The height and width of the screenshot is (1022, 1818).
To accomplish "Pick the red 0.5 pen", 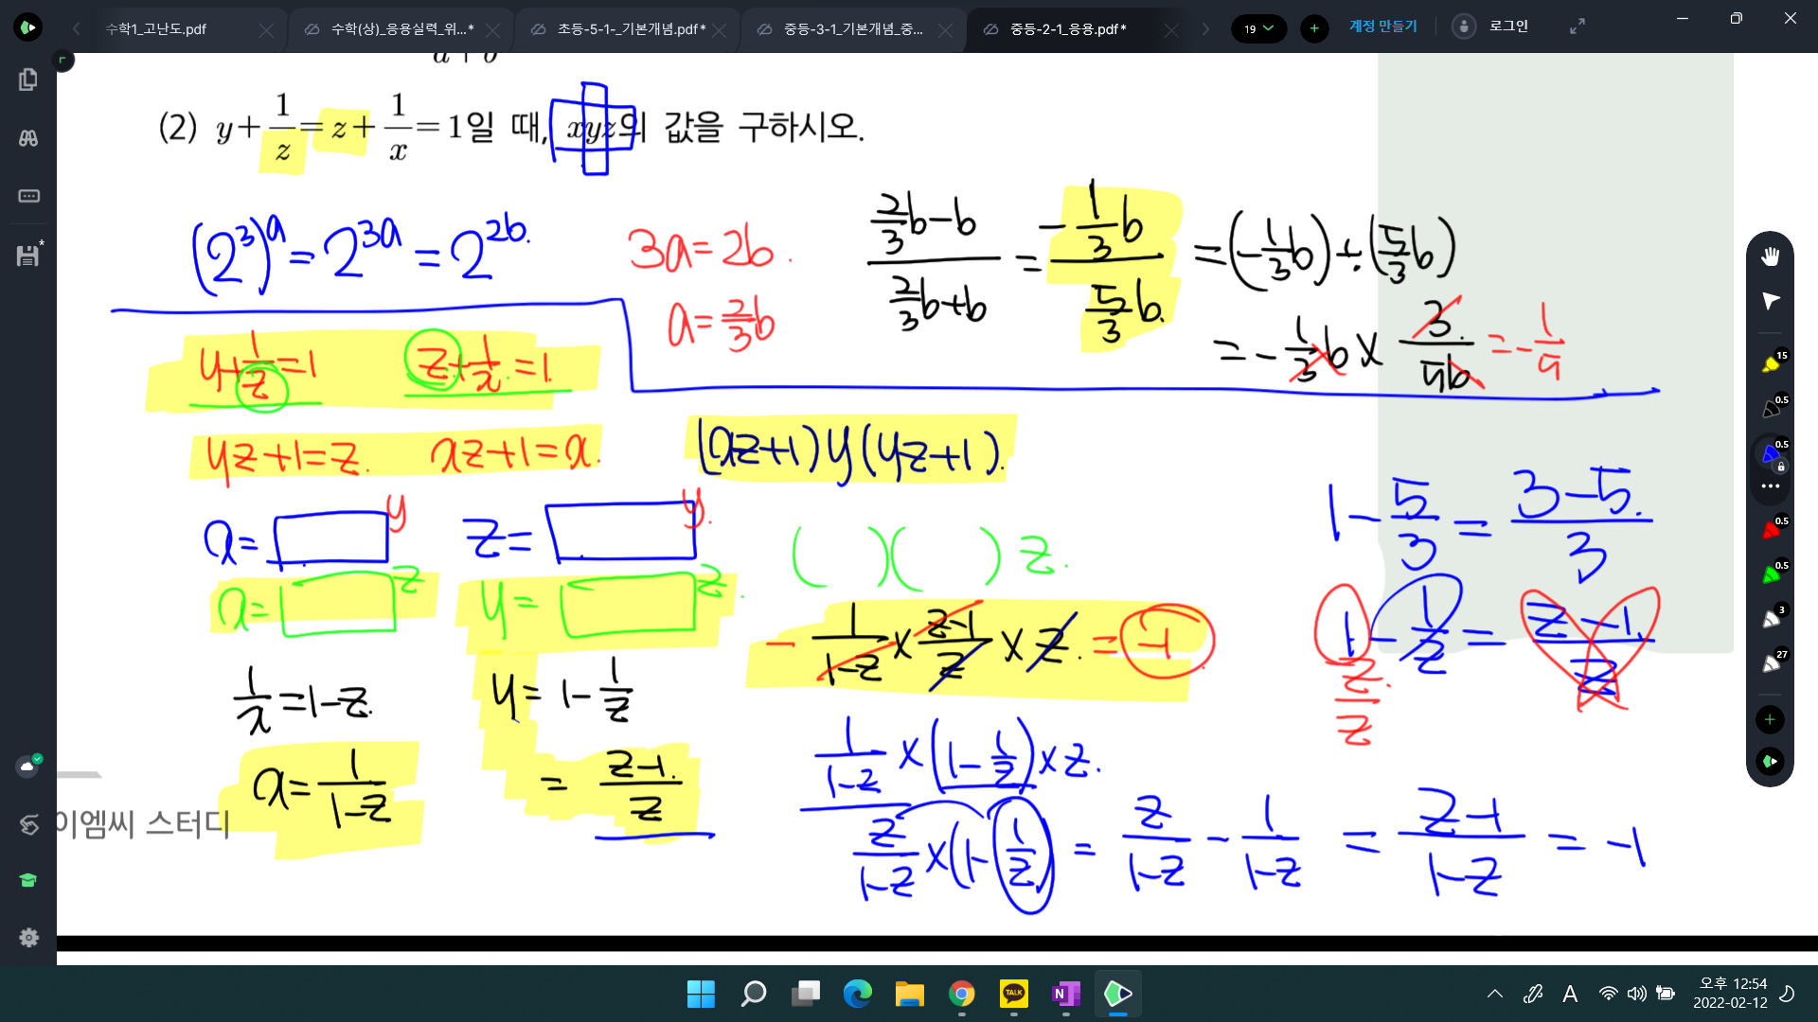I will 1770,529.
